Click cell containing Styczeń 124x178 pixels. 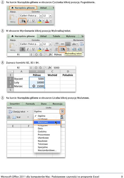tap(21, 79)
